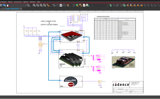
Task: Expand the arrow beside design check icon
Action: (90, 6)
